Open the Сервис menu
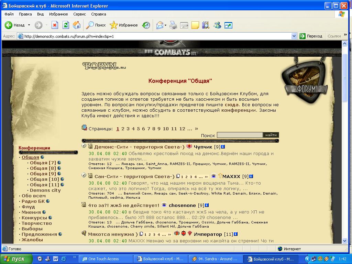This screenshot has height=264, width=352. [x=79, y=14]
